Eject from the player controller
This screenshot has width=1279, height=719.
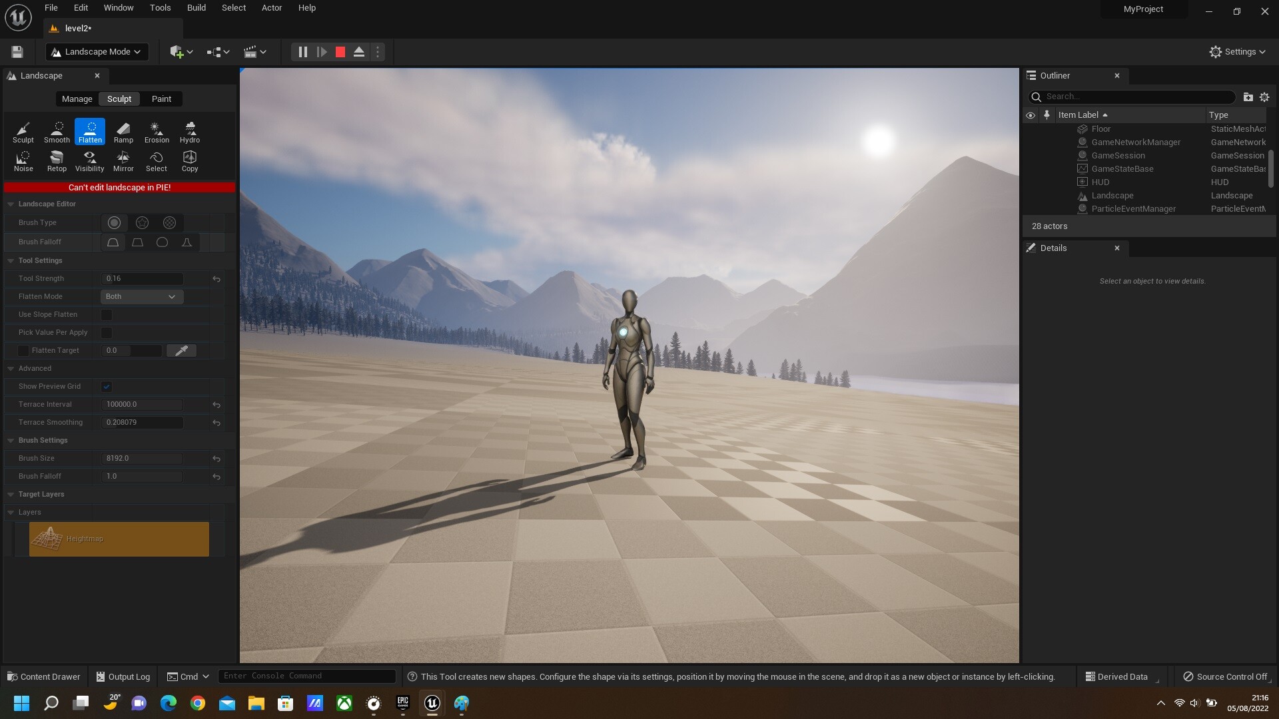359,52
